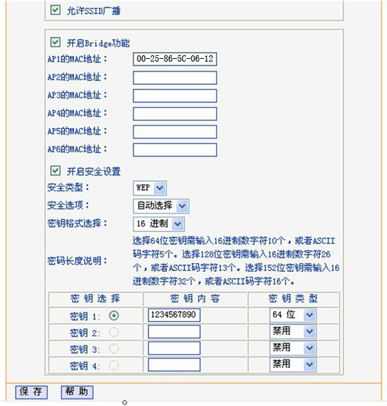Focus the 密钥 4 content field

click(174, 365)
